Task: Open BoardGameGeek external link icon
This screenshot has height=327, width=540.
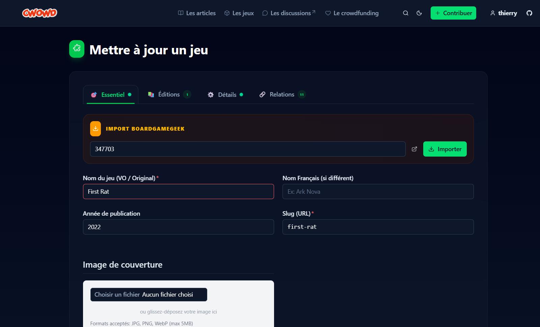Action: 414,149
